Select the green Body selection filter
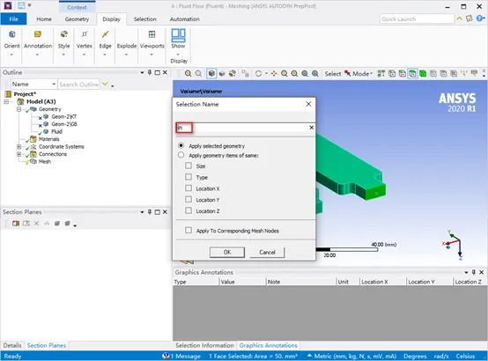 pyautogui.click(x=423, y=74)
